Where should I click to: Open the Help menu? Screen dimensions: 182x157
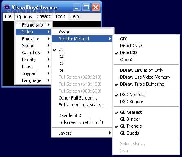75,16
